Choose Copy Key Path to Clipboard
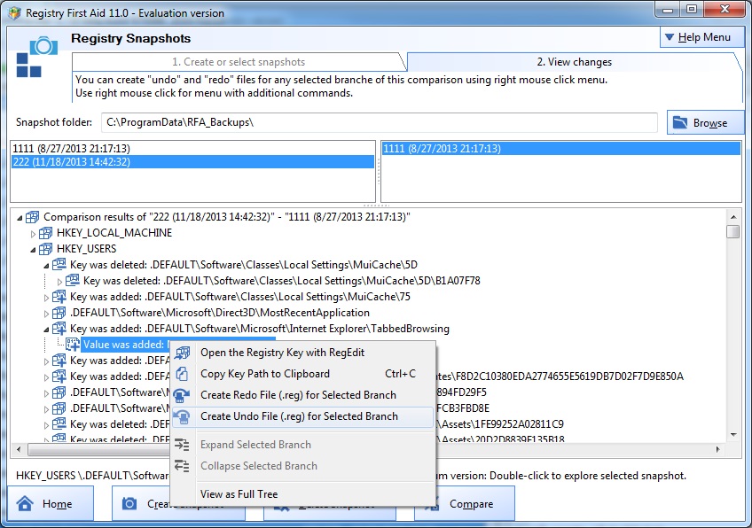This screenshot has width=752, height=528. pyautogui.click(x=302, y=374)
